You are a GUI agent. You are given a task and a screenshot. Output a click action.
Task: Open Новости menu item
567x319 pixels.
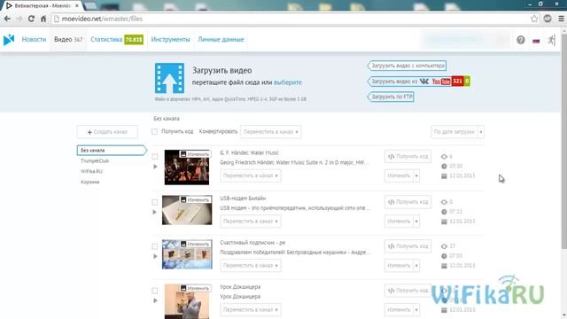34,39
